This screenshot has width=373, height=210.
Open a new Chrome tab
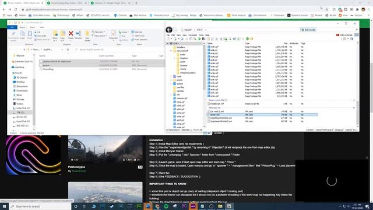click(x=136, y=3)
